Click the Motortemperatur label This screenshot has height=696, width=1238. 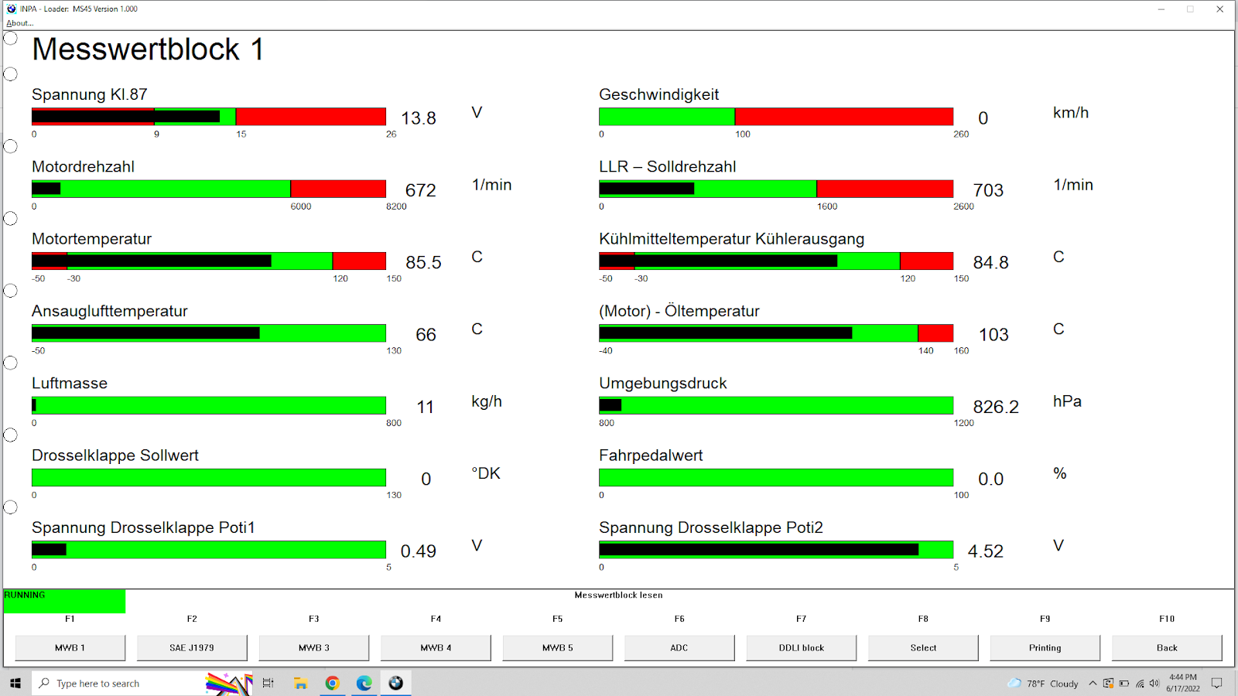[91, 239]
